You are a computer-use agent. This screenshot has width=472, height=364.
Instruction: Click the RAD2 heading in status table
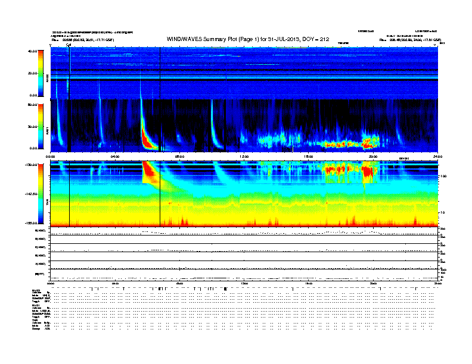36,291
